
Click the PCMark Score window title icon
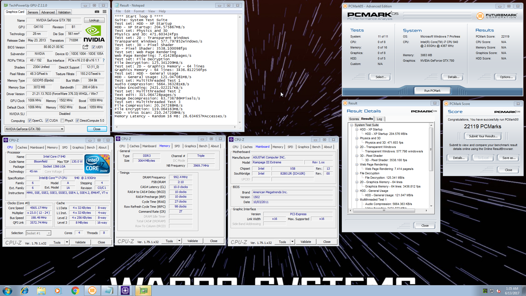[x=446, y=104]
